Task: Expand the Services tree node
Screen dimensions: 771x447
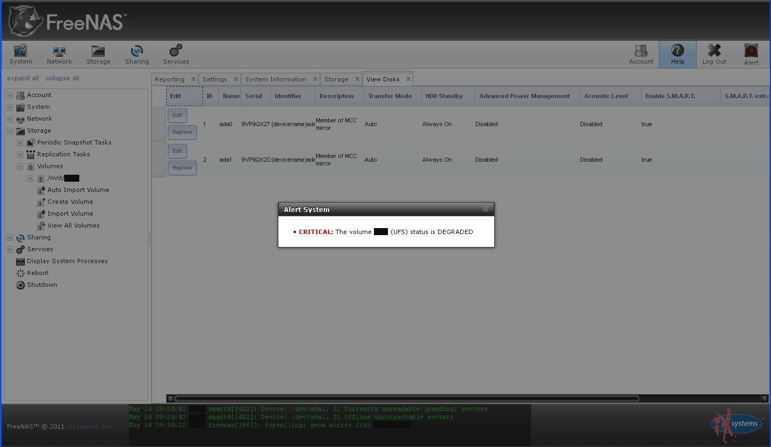Action: point(10,250)
